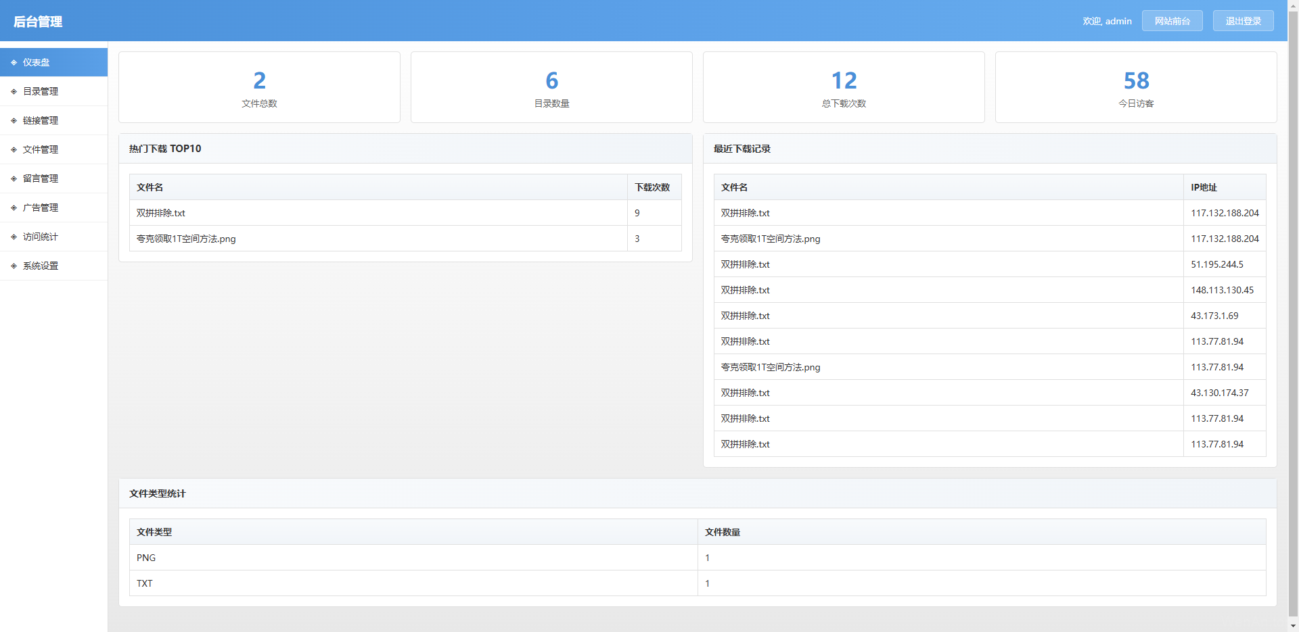
Task: Click the diamond icon beside 访问统计
Action: coord(14,237)
